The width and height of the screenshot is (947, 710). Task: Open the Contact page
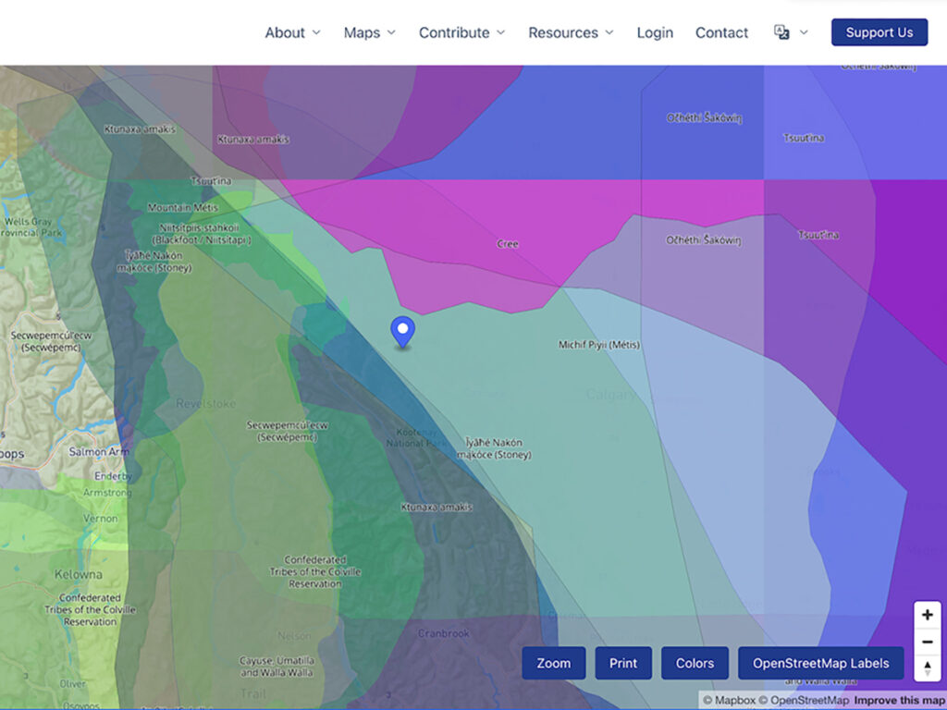(x=721, y=32)
